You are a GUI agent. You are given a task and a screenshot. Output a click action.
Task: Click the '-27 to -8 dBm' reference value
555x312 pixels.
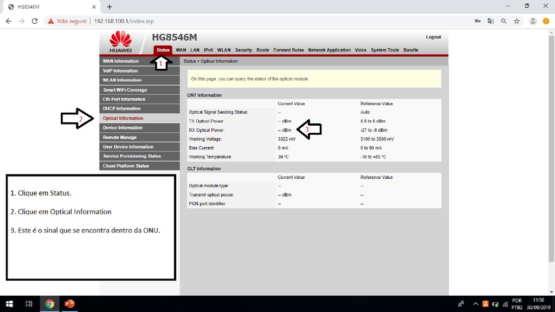point(374,130)
